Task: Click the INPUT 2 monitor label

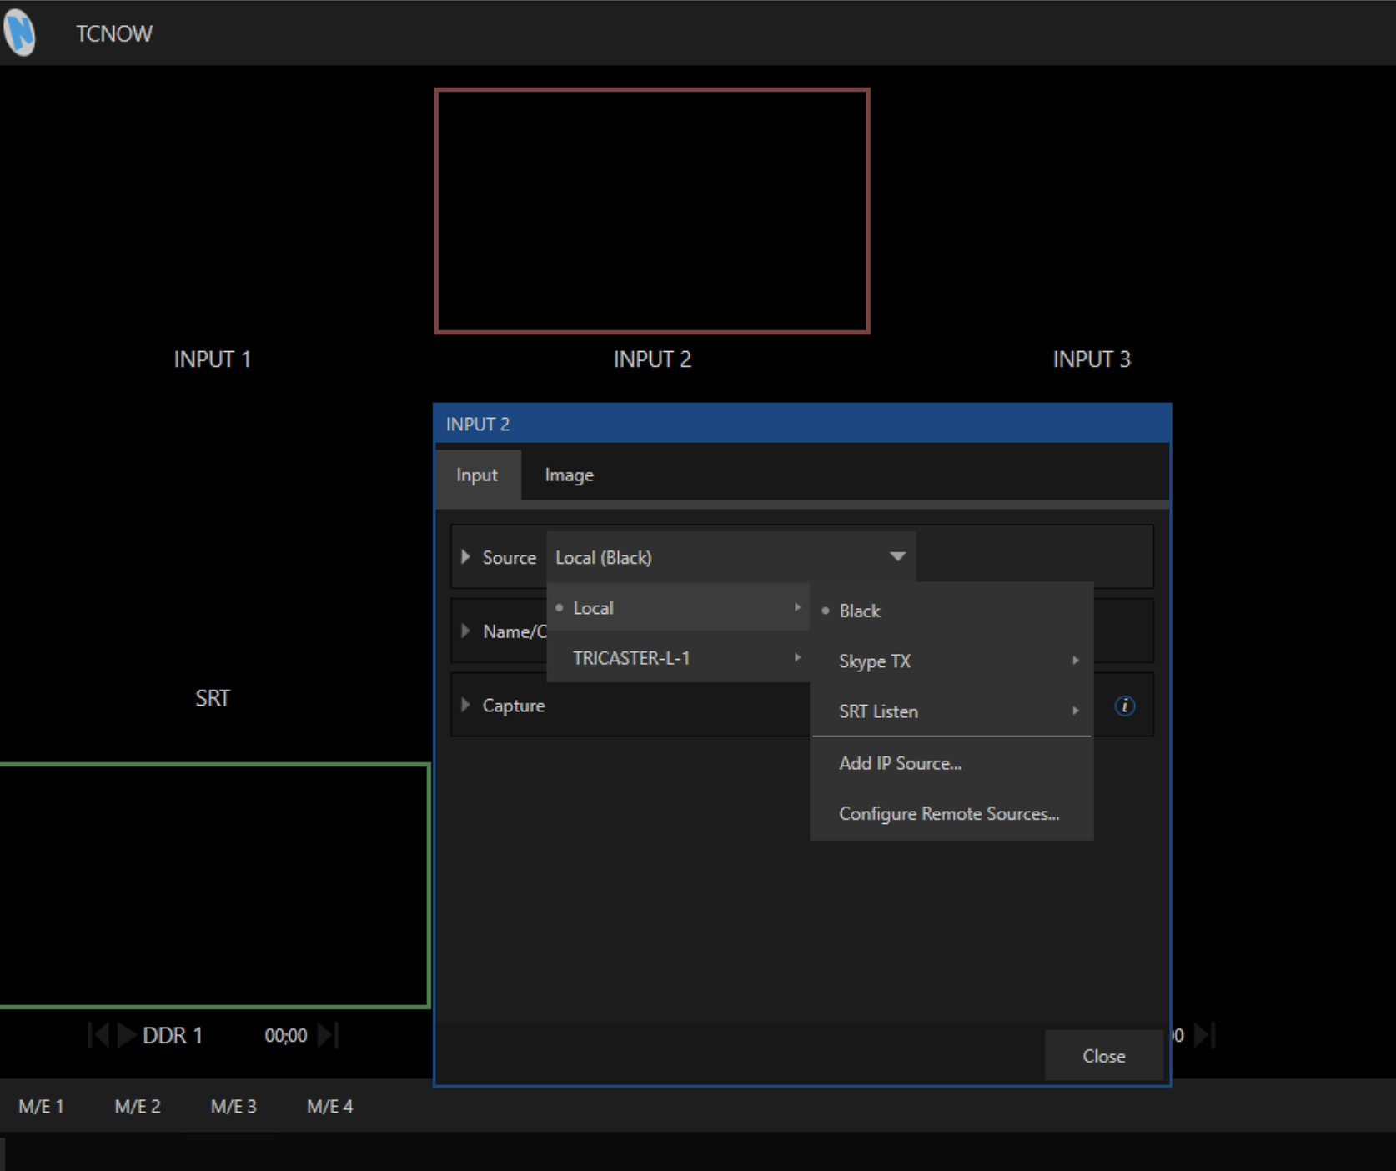Action: click(x=652, y=359)
